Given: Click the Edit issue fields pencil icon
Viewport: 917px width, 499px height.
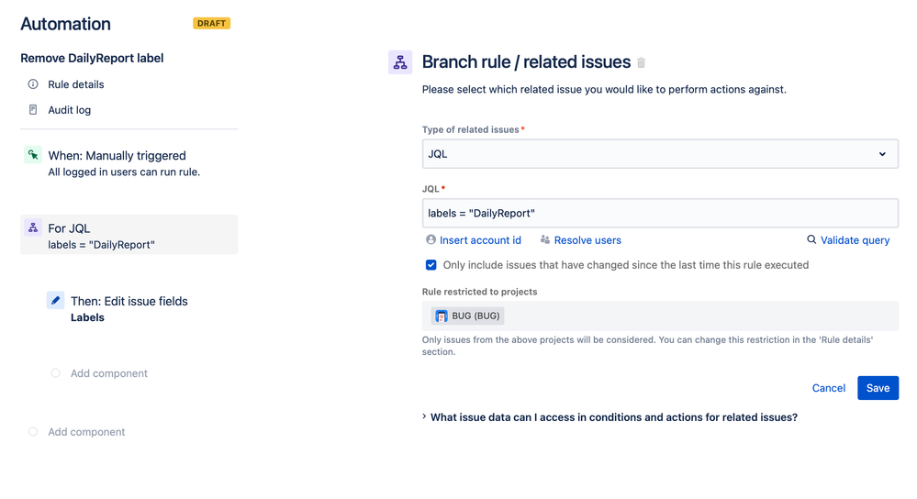Looking at the screenshot, I should tap(55, 301).
